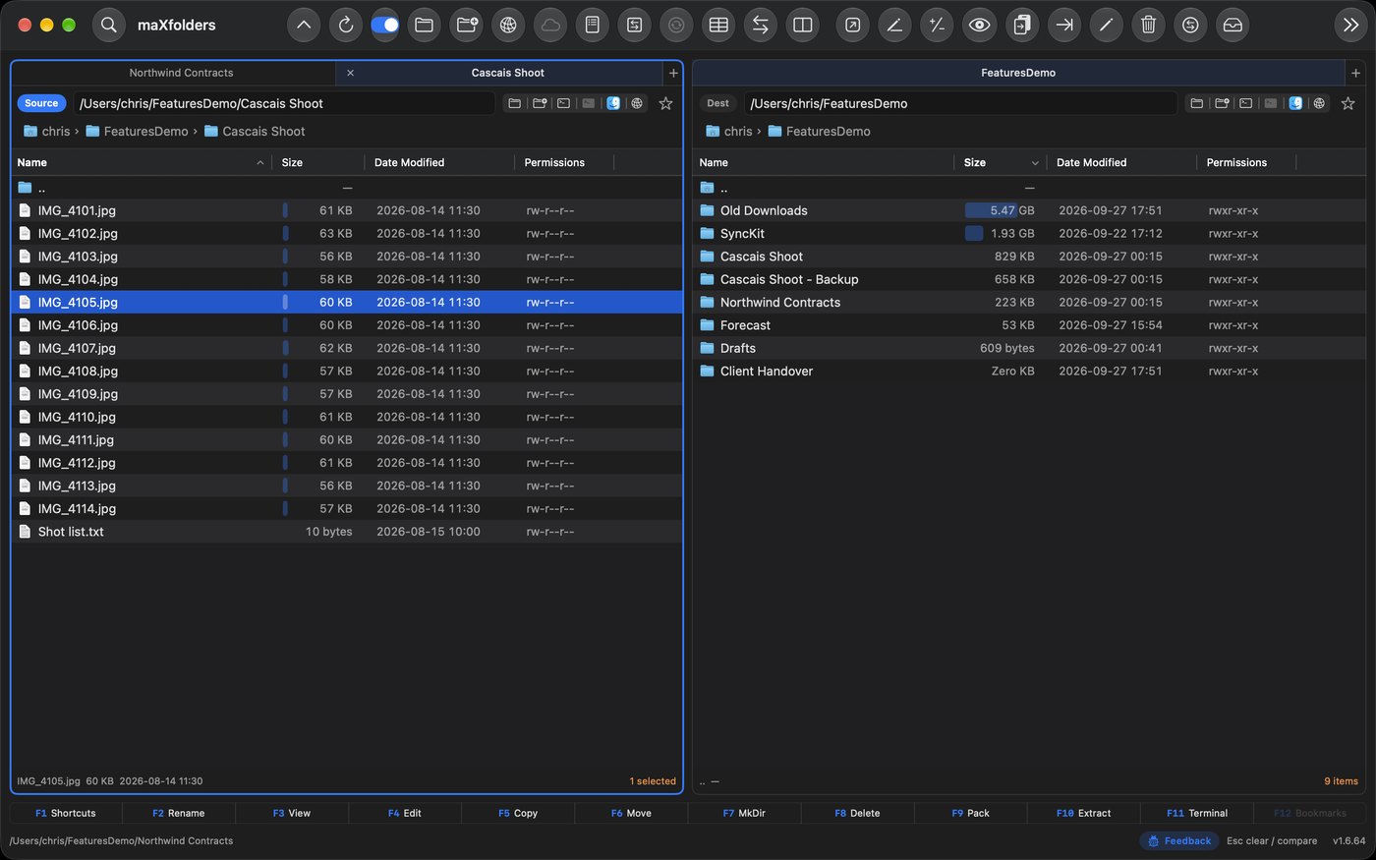The height and width of the screenshot is (860, 1376).
Task: Click the refresh toolbar button
Action: (x=345, y=26)
